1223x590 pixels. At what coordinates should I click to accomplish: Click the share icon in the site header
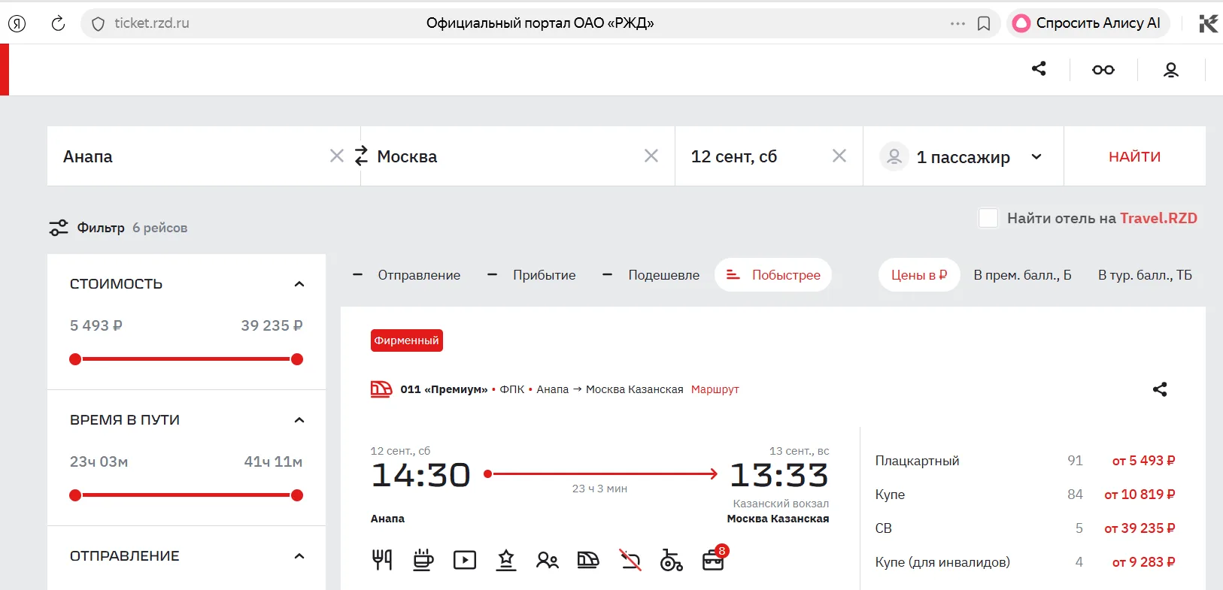(1039, 68)
